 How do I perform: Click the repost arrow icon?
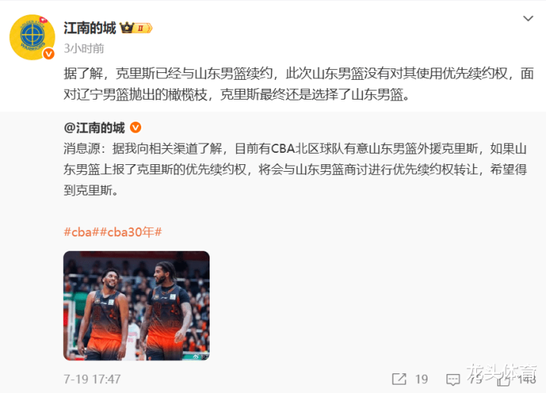coord(399,379)
